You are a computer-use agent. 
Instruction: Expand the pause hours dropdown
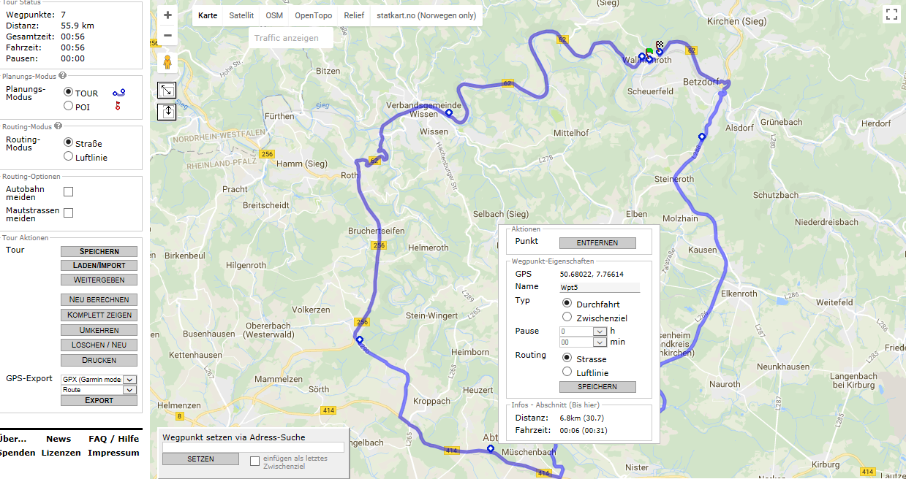pos(600,332)
